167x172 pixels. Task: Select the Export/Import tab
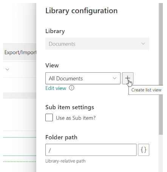coord(20,52)
